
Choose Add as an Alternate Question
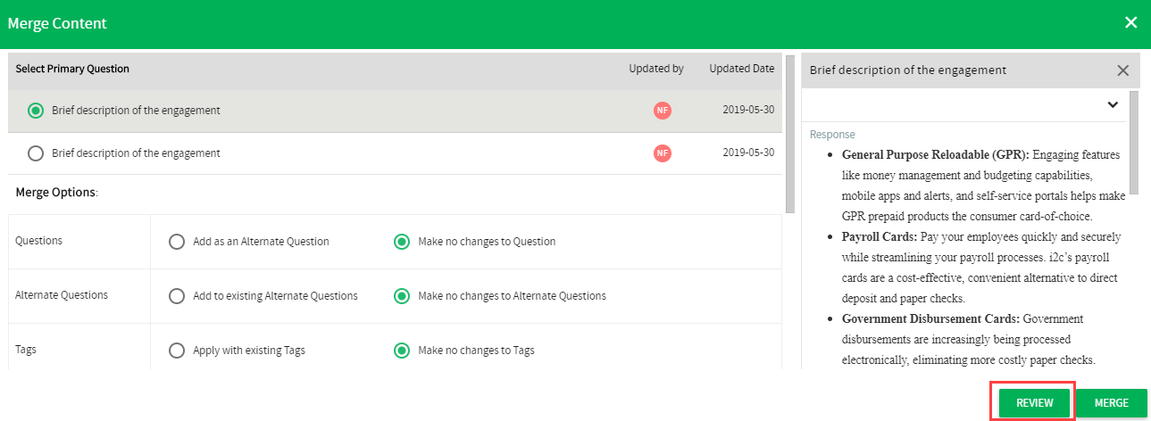pos(177,242)
